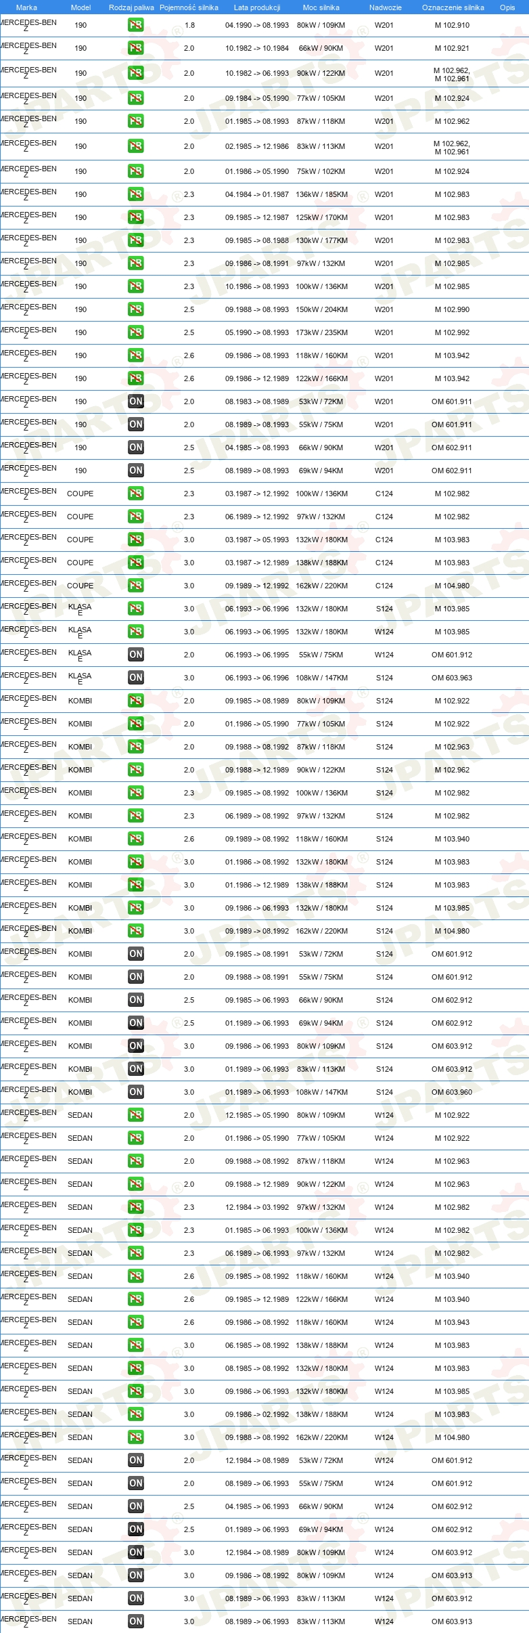529x1633 pixels.
Task: Click power value 150kW / 204KM
Action: pyautogui.click(x=321, y=309)
